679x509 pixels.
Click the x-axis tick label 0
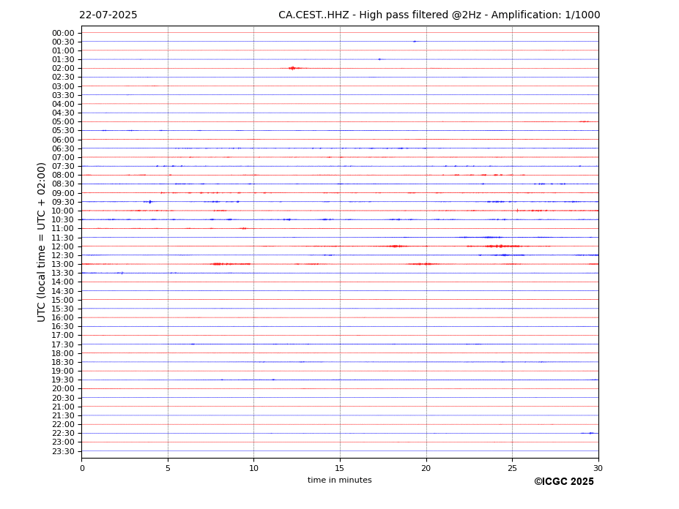[82, 468]
